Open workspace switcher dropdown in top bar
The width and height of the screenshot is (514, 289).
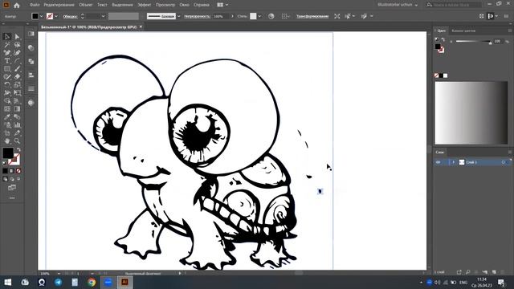tap(398, 5)
